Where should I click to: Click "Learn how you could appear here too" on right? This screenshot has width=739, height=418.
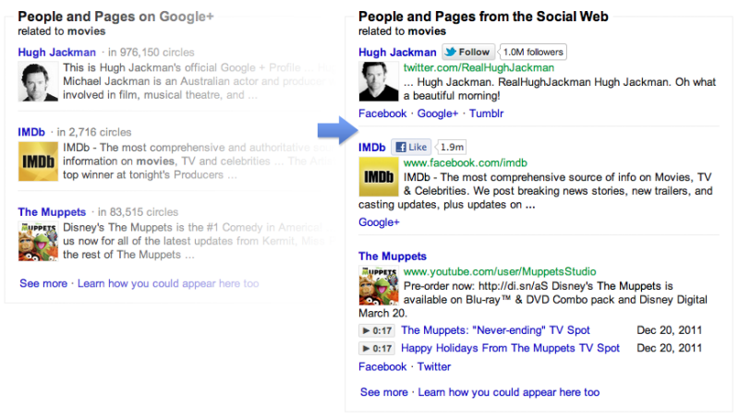(508, 392)
